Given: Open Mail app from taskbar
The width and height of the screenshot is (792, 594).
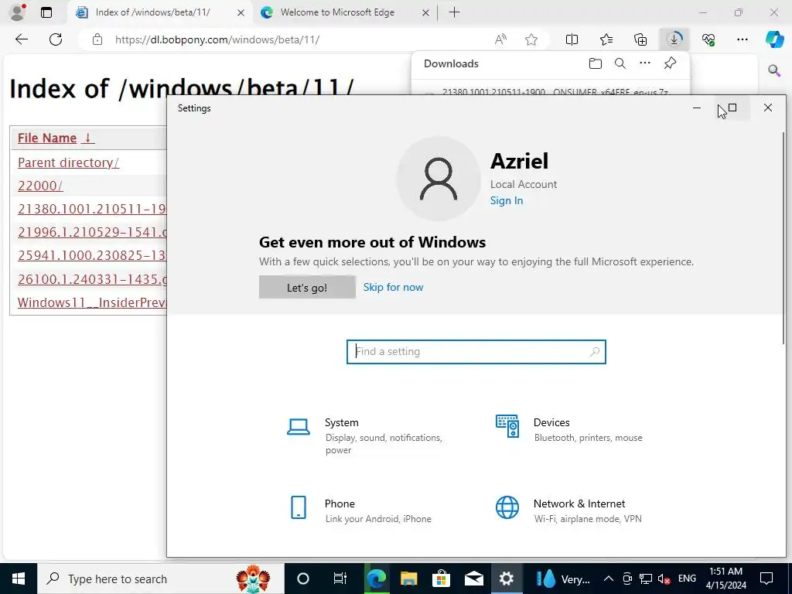Looking at the screenshot, I should click(474, 579).
